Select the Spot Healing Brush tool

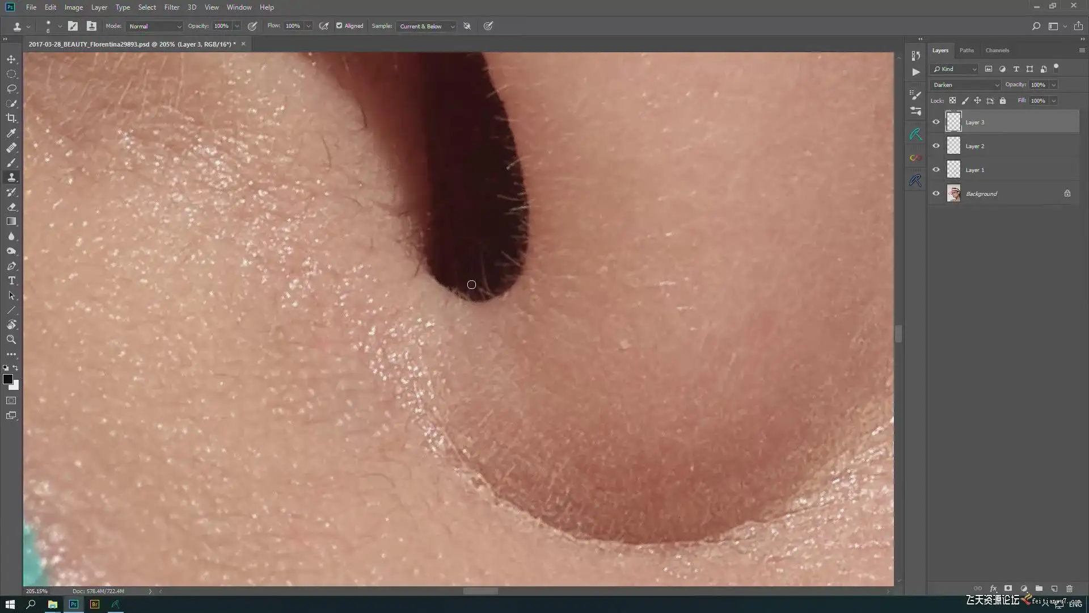point(11,148)
